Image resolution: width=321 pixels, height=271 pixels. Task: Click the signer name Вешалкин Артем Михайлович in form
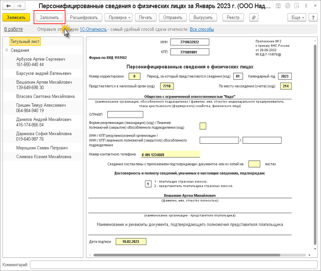click(190, 195)
